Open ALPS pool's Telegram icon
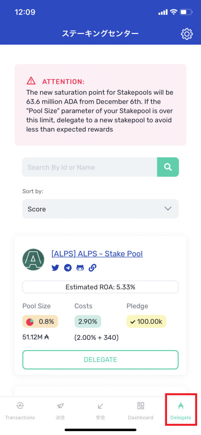This screenshot has width=201, height=435. (68, 268)
